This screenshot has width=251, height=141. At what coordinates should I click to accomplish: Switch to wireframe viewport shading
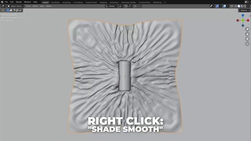[236, 6]
